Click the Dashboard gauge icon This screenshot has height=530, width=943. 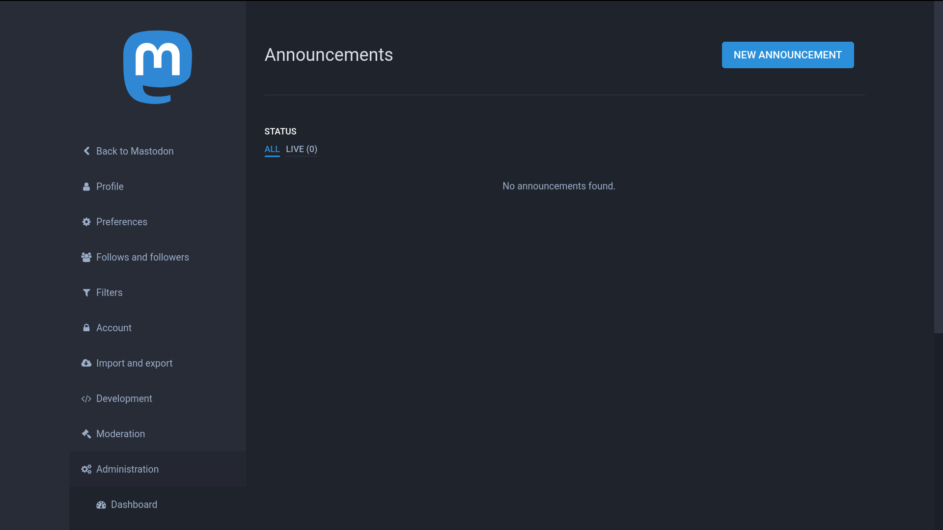pos(101,504)
